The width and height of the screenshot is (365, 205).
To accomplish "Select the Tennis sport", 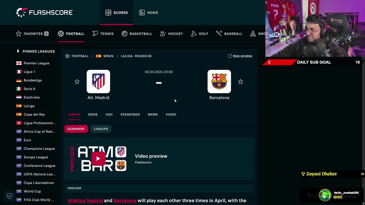I will click(x=103, y=34).
